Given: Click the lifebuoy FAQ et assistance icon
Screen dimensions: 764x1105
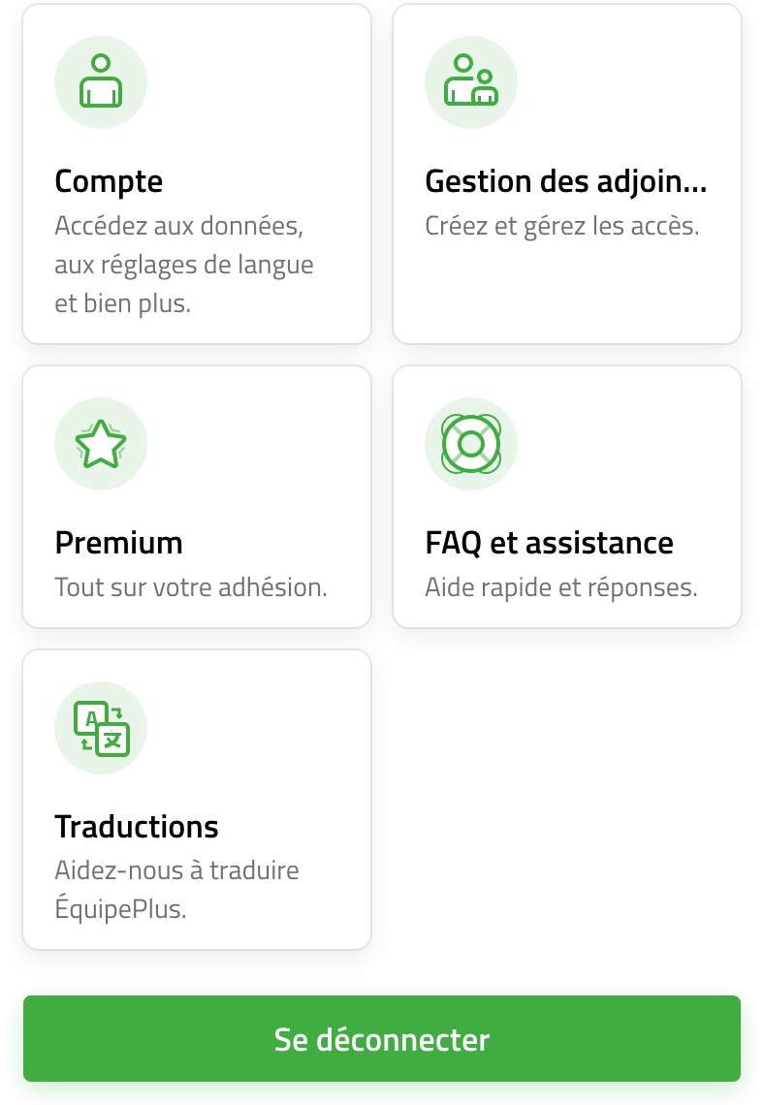Looking at the screenshot, I should [x=471, y=443].
